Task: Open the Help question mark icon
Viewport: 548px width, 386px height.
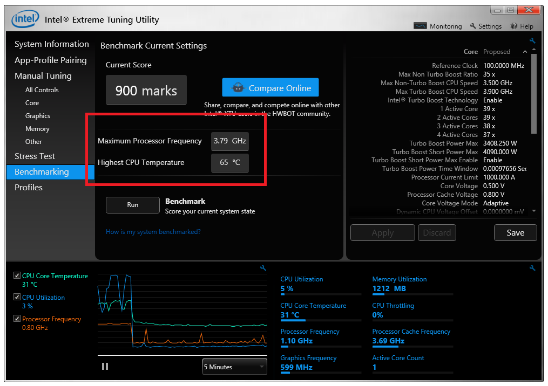Action: point(514,26)
